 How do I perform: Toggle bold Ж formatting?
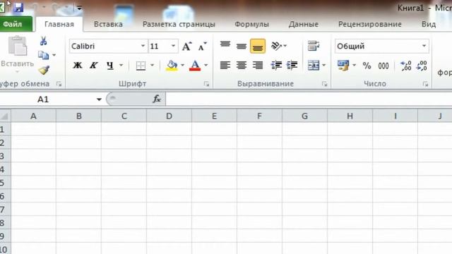pyautogui.click(x=77, y=66)
